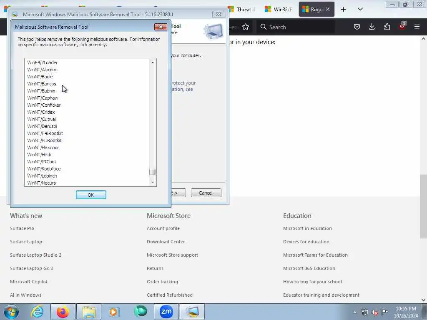This screenshot has width=427, height=320.
Task: Select WinNT/Bubnix entry
Action: (x=41, y=91)
